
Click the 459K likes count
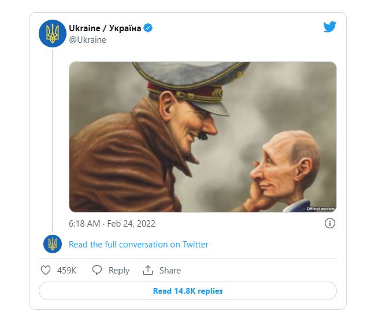pos(67,271)
